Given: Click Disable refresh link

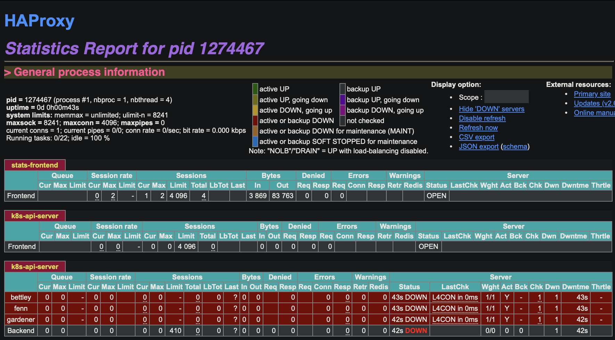Looking at the screenshot, I should [x=482, y=118].
